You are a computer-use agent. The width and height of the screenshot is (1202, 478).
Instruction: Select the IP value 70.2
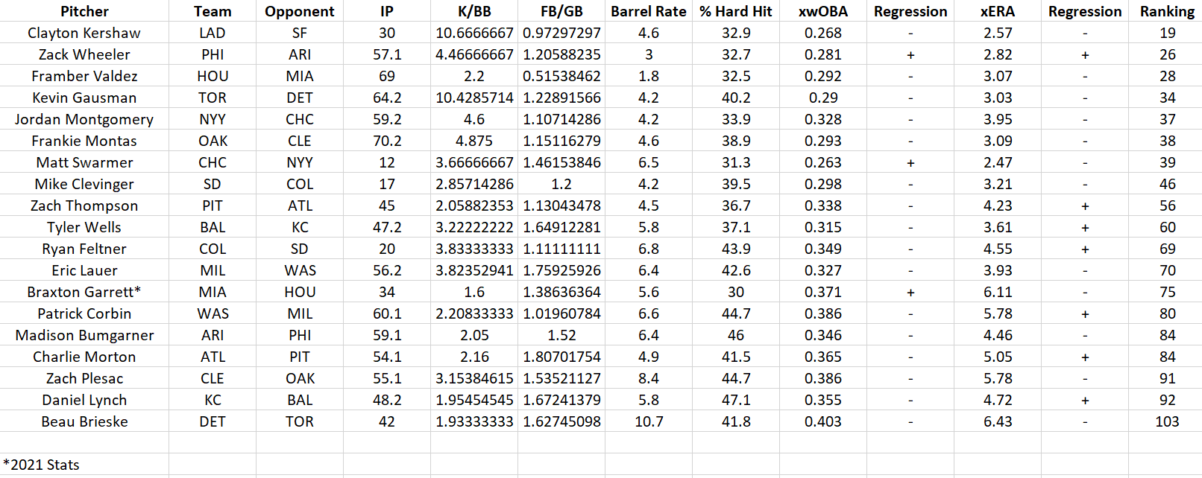click(387, 141)
